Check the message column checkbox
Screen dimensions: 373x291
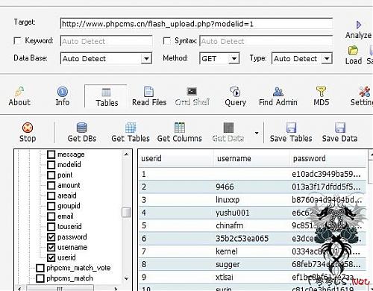51,154
